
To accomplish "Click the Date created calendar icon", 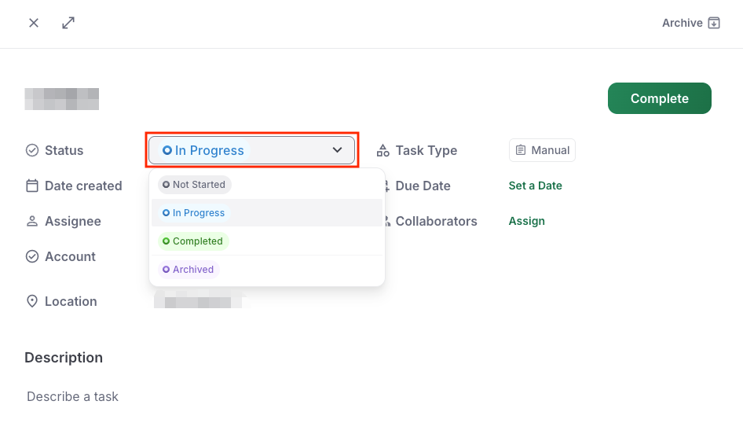I will point(31,186).
